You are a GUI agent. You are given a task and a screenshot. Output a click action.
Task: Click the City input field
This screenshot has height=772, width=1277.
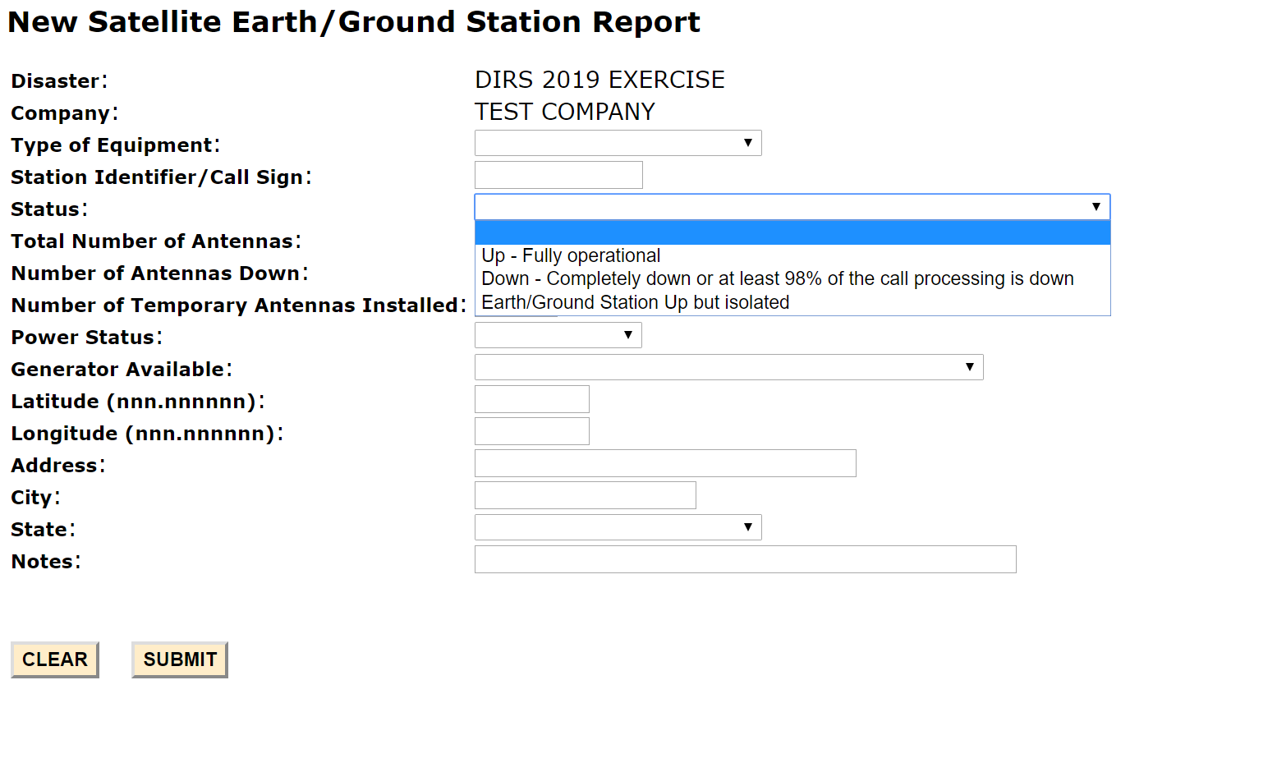[585, 495]
